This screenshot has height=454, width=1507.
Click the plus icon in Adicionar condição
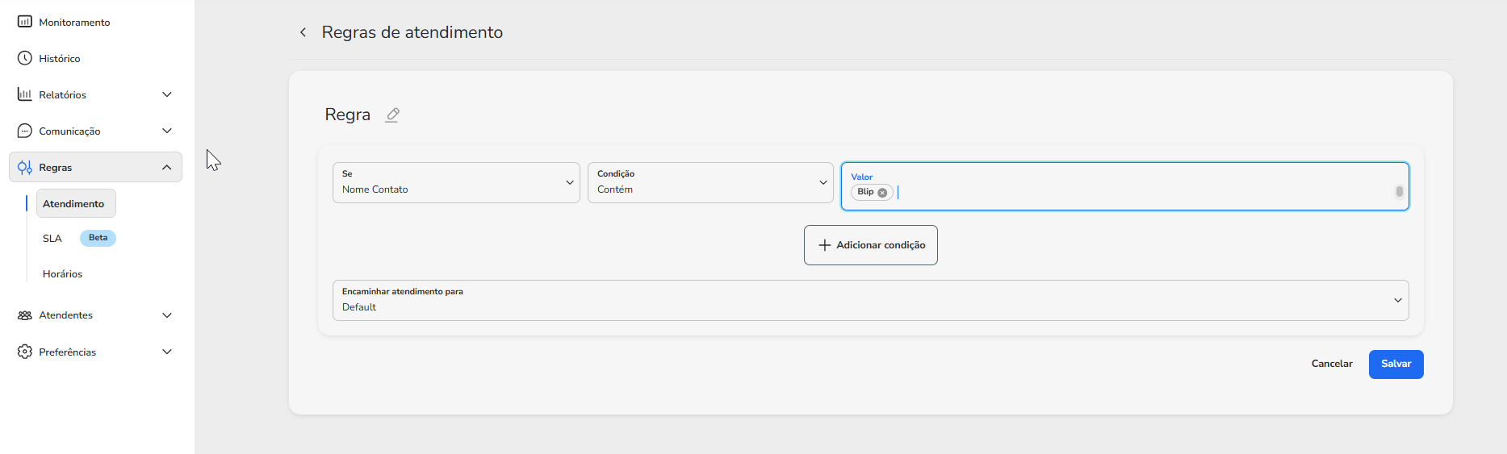824,245
